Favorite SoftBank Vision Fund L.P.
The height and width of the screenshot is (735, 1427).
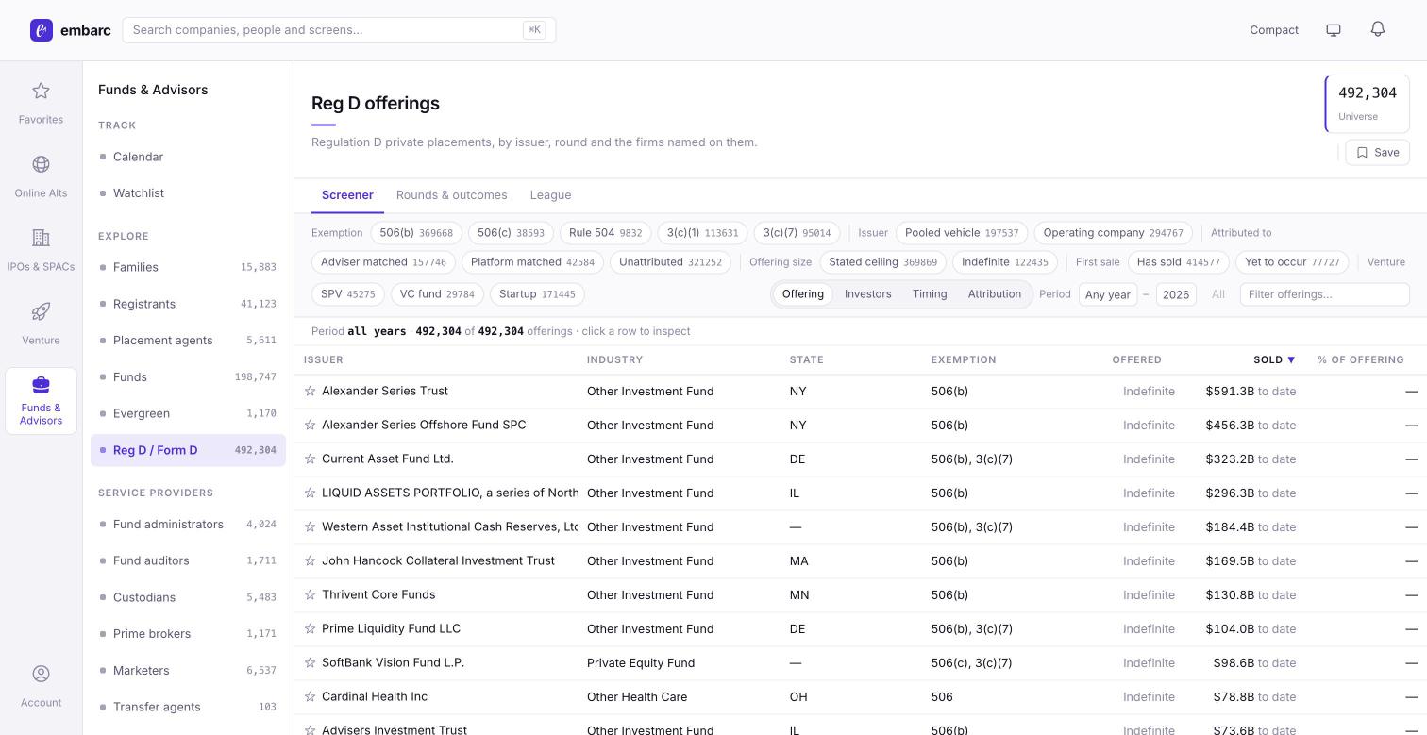[310, 662]
